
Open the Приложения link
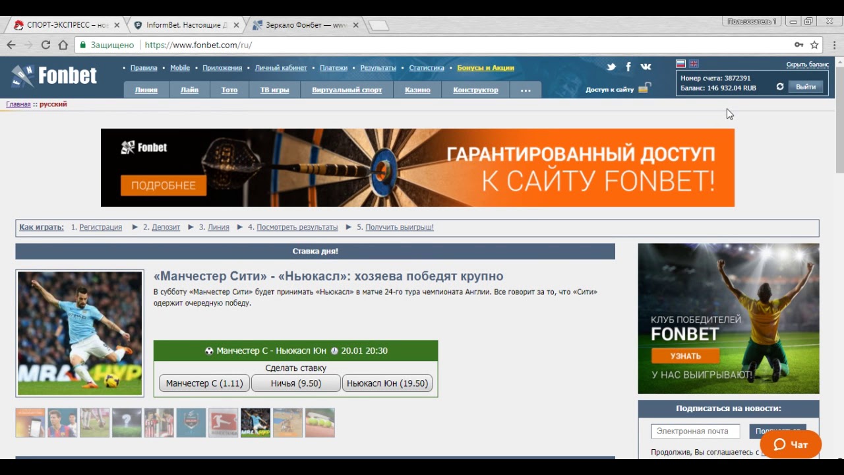[222, 68]
